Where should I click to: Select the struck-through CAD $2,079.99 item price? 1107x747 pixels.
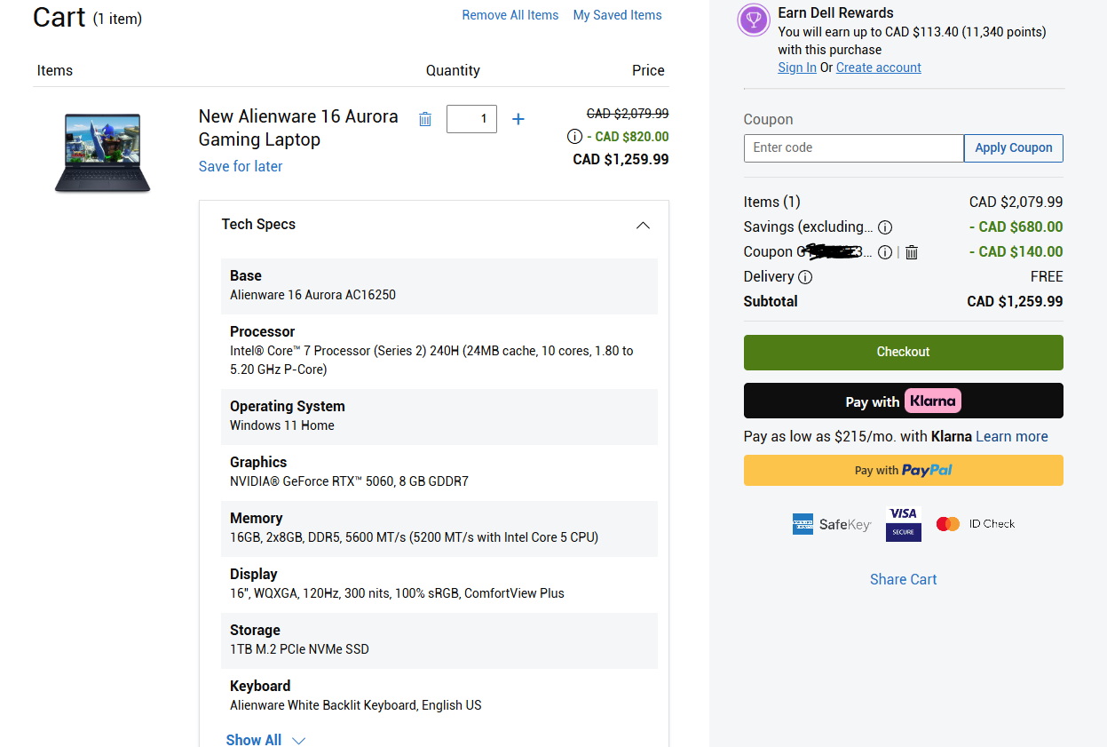pyautogui.click(x=628, y=114)
